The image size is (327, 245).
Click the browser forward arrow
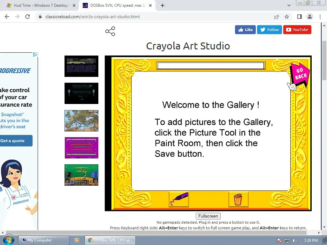point(17,17)
